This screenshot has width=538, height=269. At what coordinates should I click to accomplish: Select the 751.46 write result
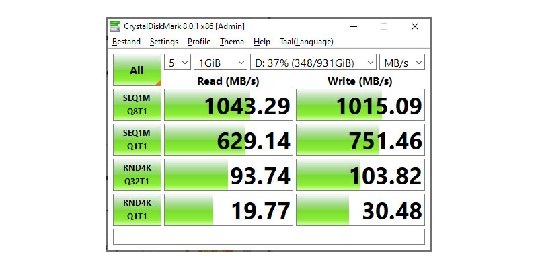pyautogui.click(x=360, y=140)
